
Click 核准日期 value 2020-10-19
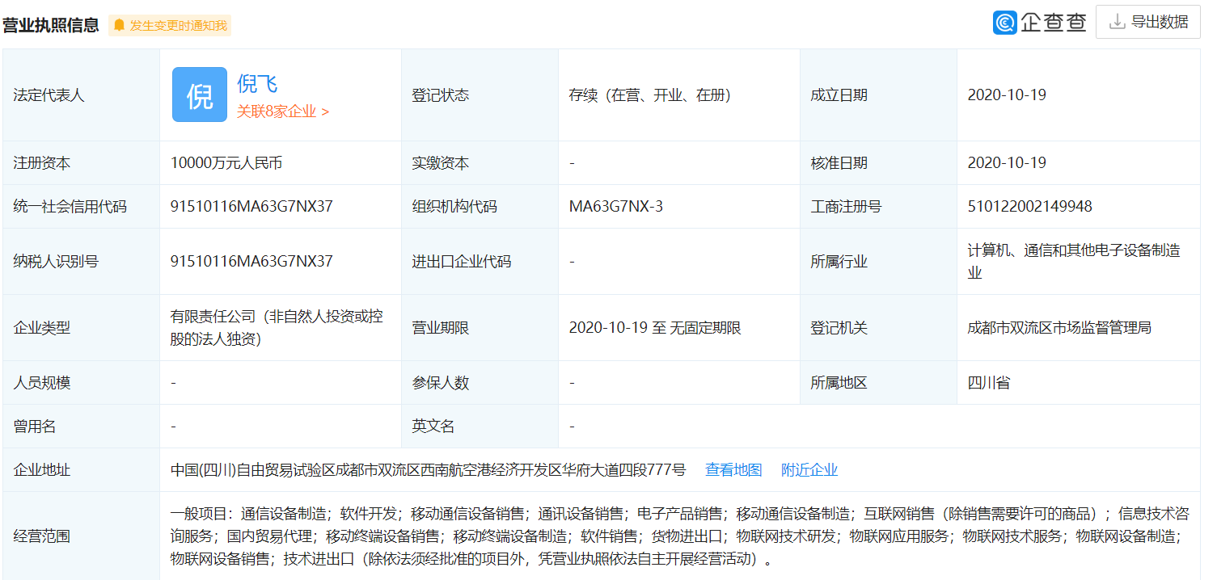pyautogui.click(x=1007, y=163)
